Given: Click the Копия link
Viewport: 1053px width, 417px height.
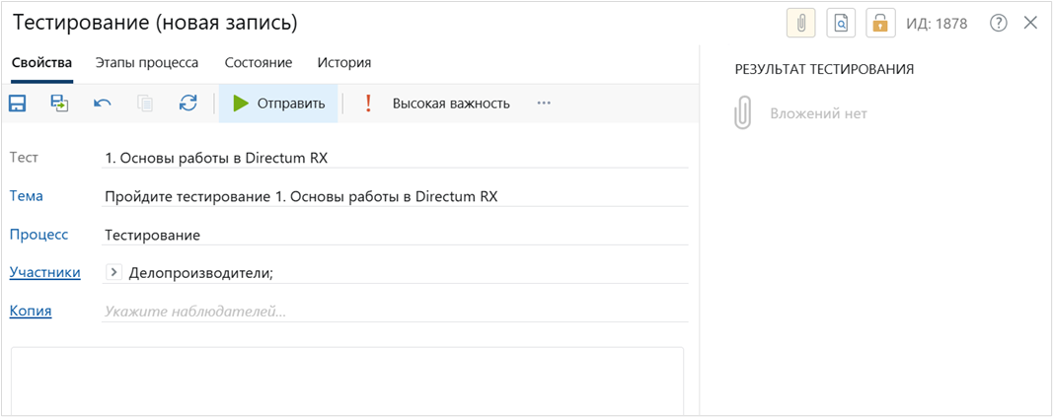Looking at the screenshot, I should click(31, 311).
